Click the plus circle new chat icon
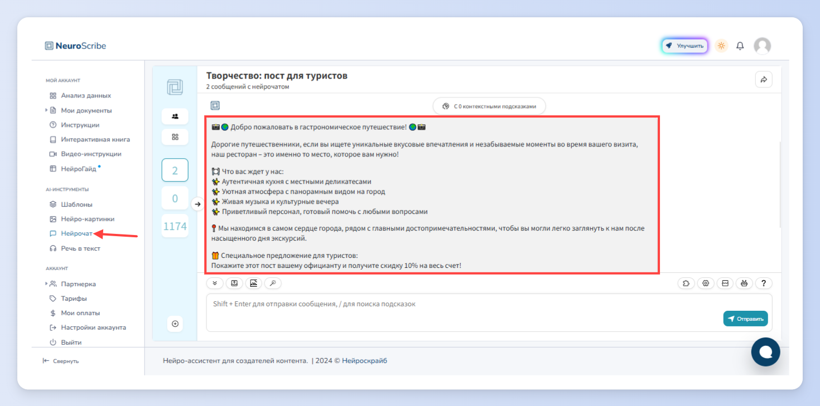 pyautogui.click(x=175, y=324)
